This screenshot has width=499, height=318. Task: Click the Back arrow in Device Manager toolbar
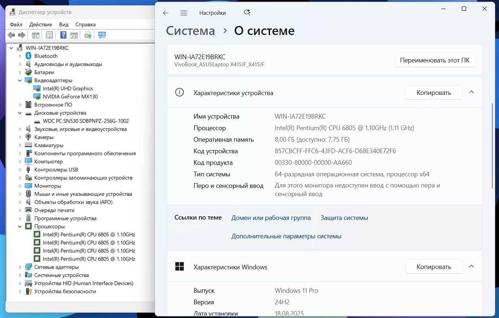[x=11, y=35]
